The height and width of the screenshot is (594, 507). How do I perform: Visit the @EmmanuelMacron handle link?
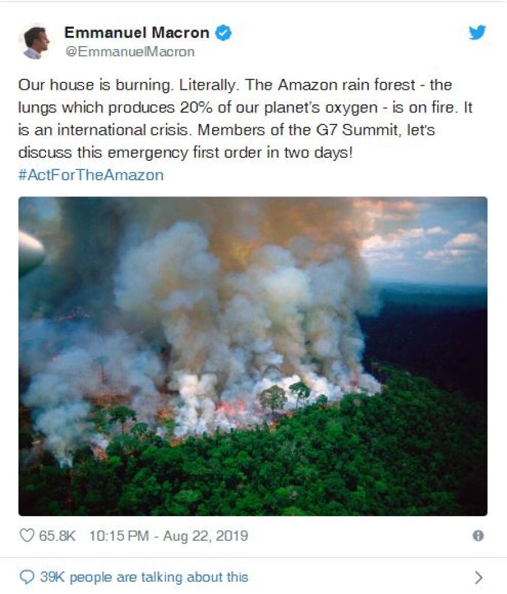(130, 52)
